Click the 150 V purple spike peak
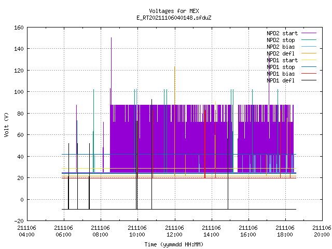Image resolution: width=332 pixels, height=249 pixels. click(x=111, y=38)
